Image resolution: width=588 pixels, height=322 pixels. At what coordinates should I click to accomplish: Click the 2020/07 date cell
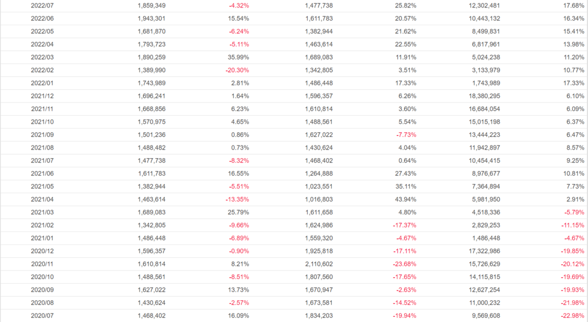42,316
